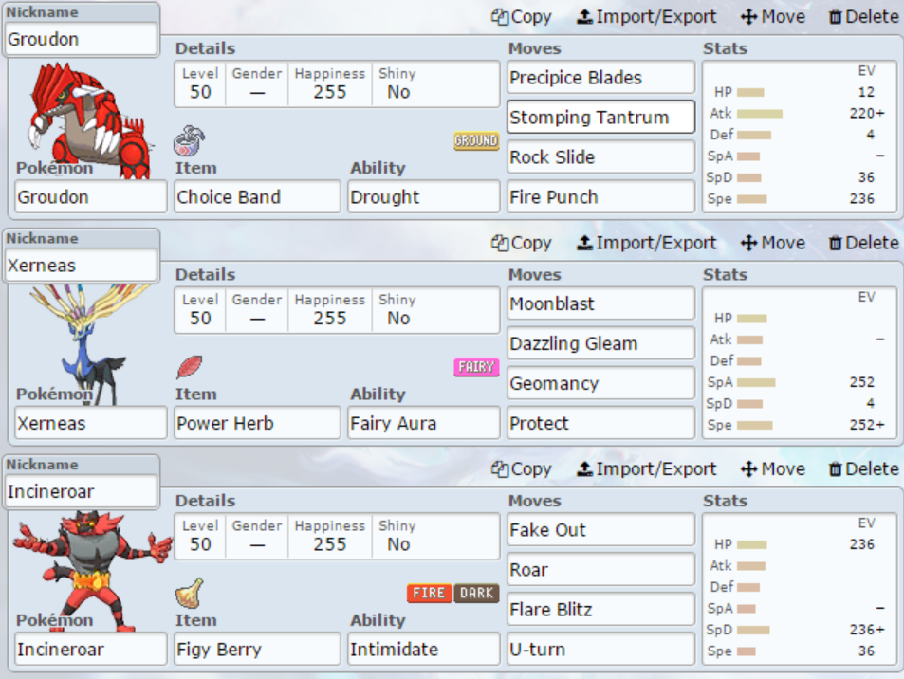Edit the Groudon nickname field
Viewport: 904px width, 679px height.
(x=81, y=39)
